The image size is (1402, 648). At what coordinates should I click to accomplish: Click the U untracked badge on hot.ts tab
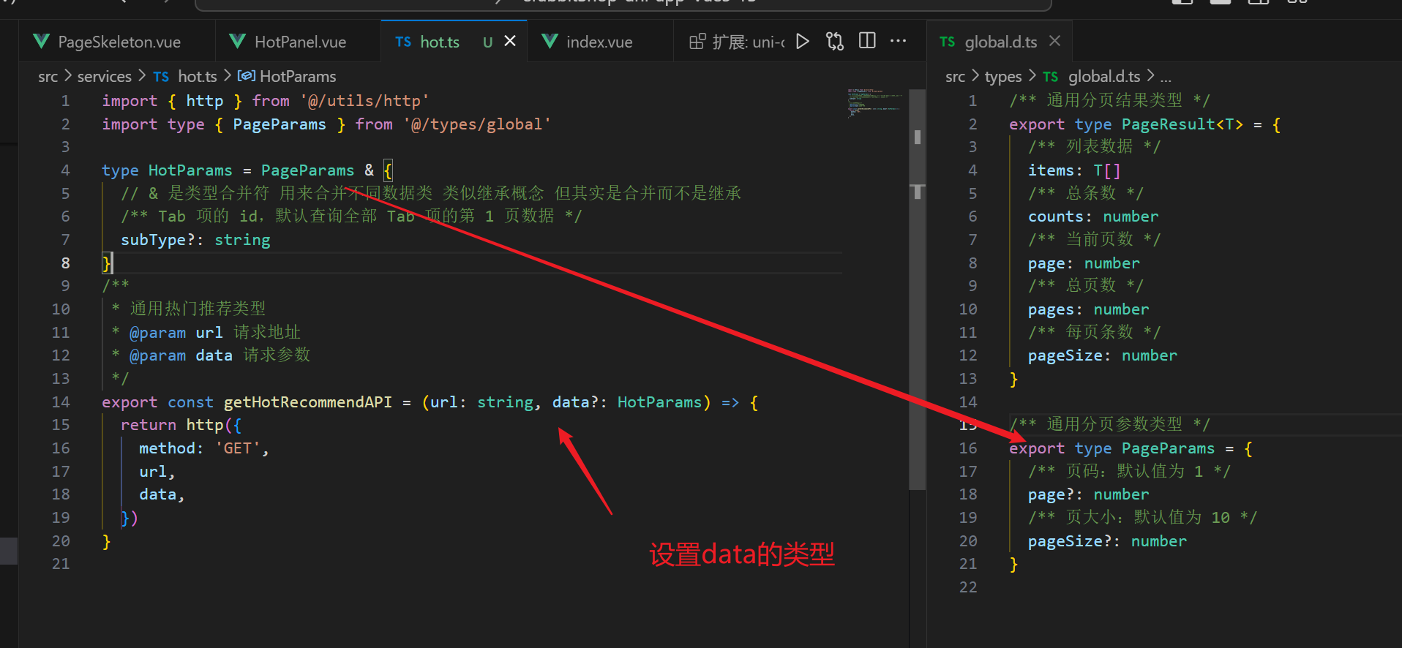[x=487, y=42]
